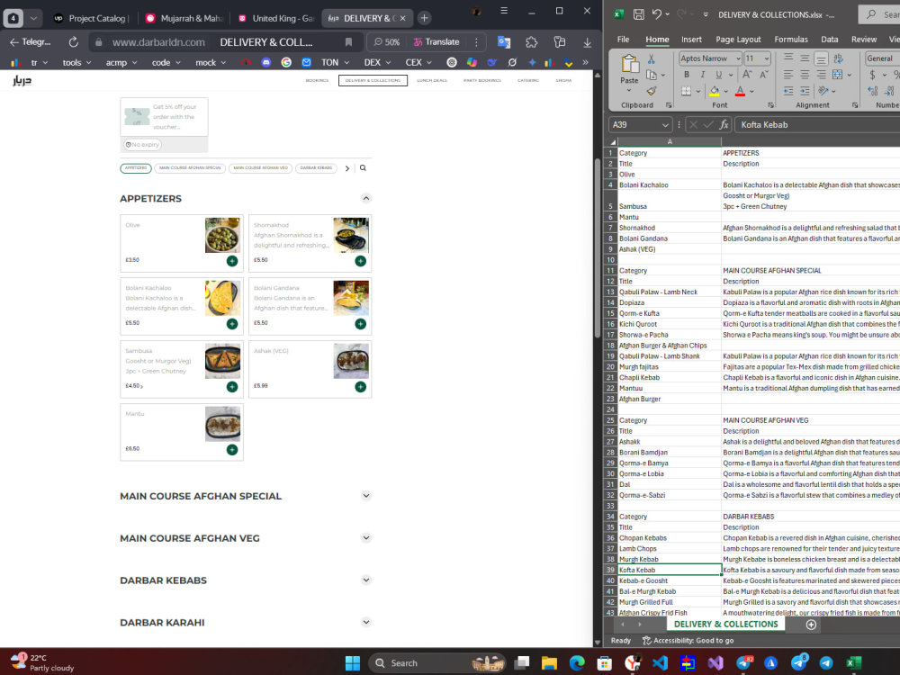Open a new browser tab with plus
Image resolution: width=900 pixels, height=675 pixels.
[x=424, y=18]
